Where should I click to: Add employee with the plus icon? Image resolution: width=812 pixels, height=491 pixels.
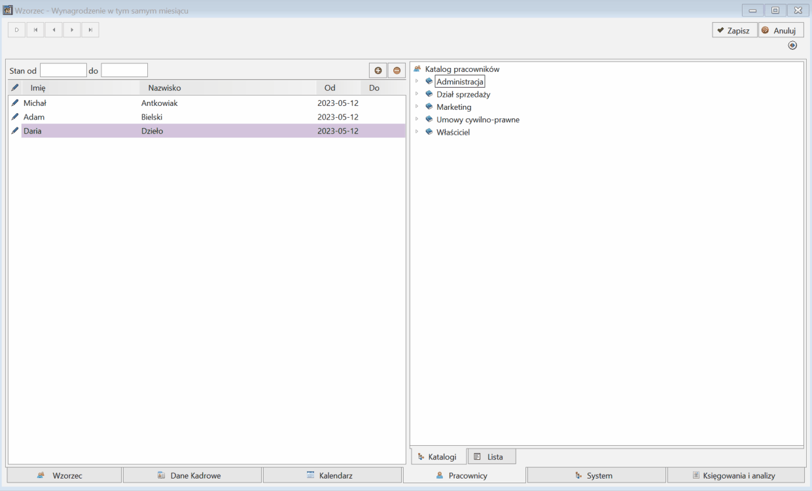(378, 71)
